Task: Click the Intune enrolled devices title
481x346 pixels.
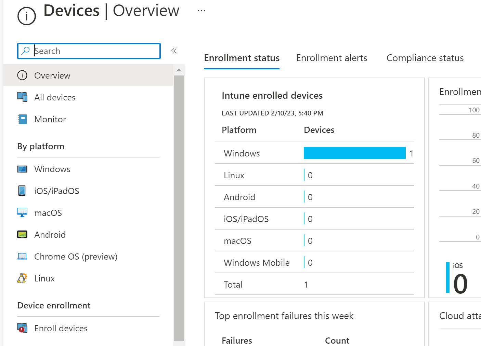Action: coord(272,95)
